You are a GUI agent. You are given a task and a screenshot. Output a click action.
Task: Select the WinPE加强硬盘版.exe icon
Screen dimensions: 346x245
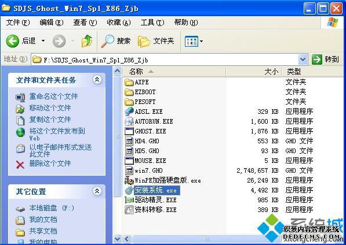pos(129,180)
